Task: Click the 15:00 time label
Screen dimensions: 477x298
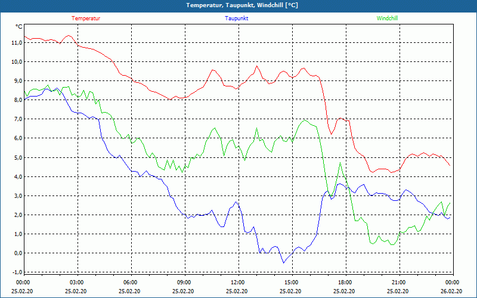Action: 292,283
